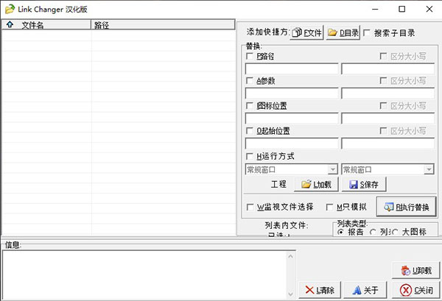Click the right 图标位置 replacement field
Image resolution: width=442 pixels, height=301 pixels.
pyautogui.click(x=388, y=118)
